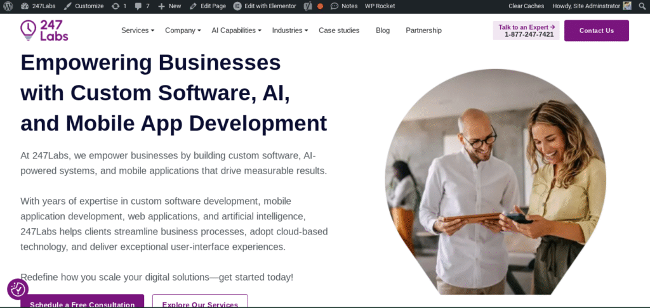Click the Yoast SEO icon
The height and width of the screenshot is (308, 650).
307,6
